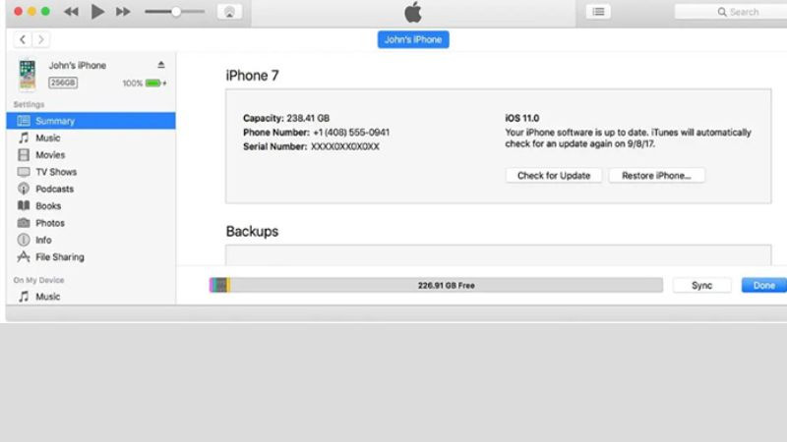Click the File Sharing apps icon
The height and width of the screenshot is (442, 787).
tap(24, 257)
